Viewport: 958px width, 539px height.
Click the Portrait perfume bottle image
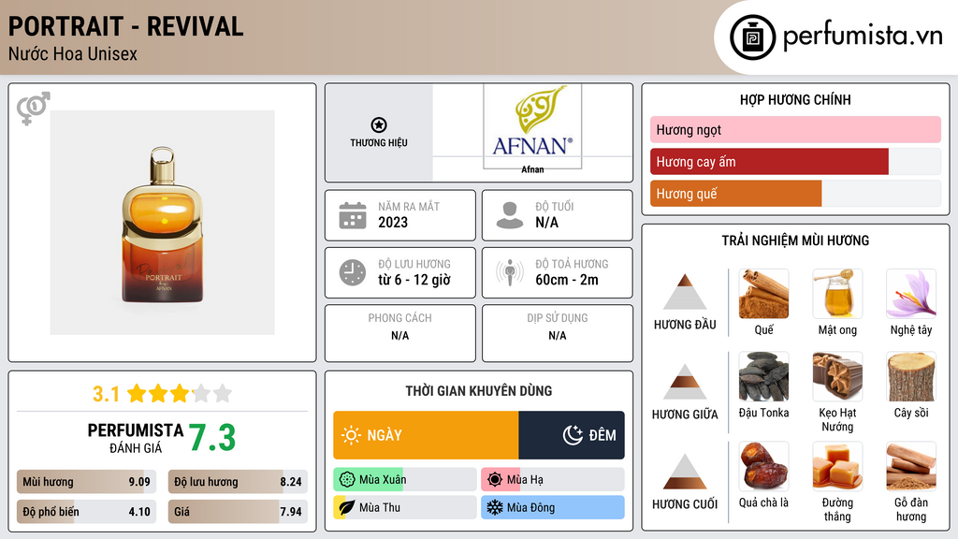162,223
